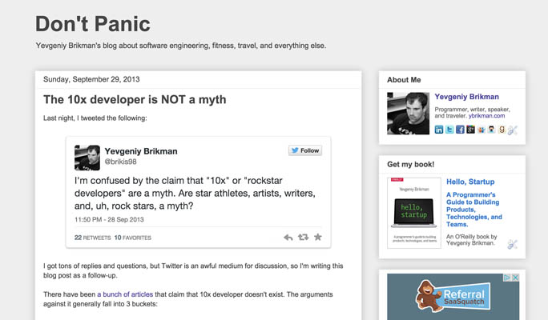This screenshot has height=320, width=548.
Task: Close the Referral SaaSquatch ad with X
Action: coord(515,278)
